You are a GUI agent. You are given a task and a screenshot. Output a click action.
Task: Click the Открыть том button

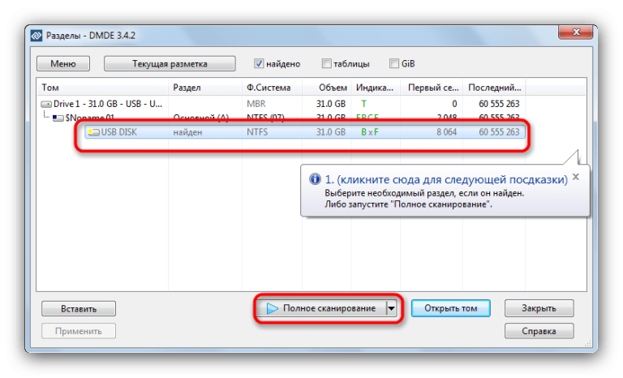point(450,308)
